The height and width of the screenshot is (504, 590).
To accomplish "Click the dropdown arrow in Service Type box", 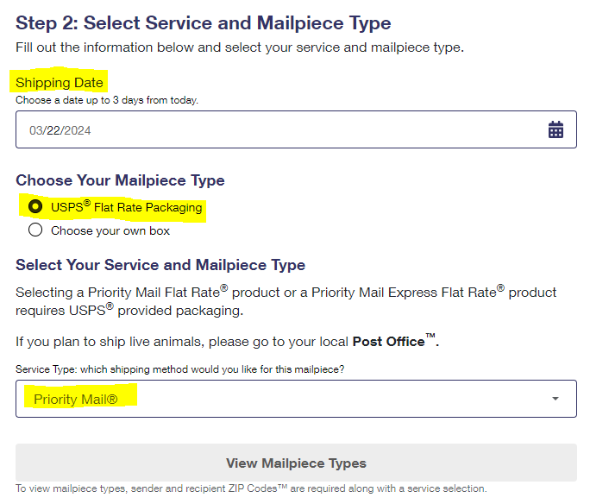I will (x=555, y=399).
